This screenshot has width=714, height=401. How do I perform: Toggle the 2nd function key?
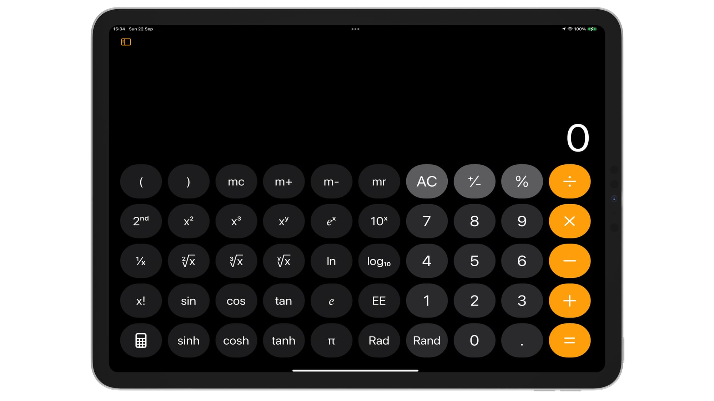point(141,221)
